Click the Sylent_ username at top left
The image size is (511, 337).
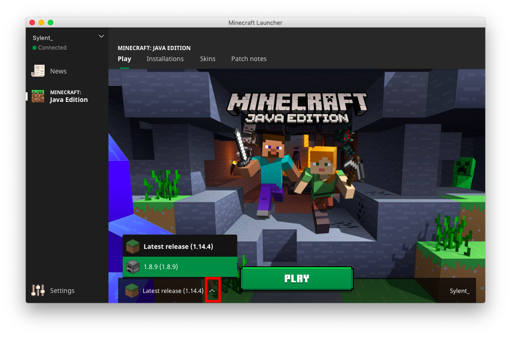43,38
